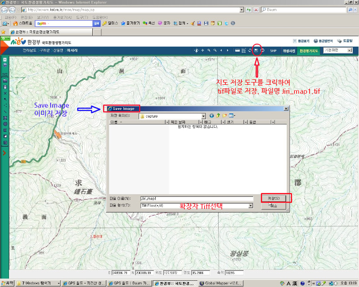Viewport: 359px width, 287px height.
Task: Go to next map extent arrow
Action: 228,50
